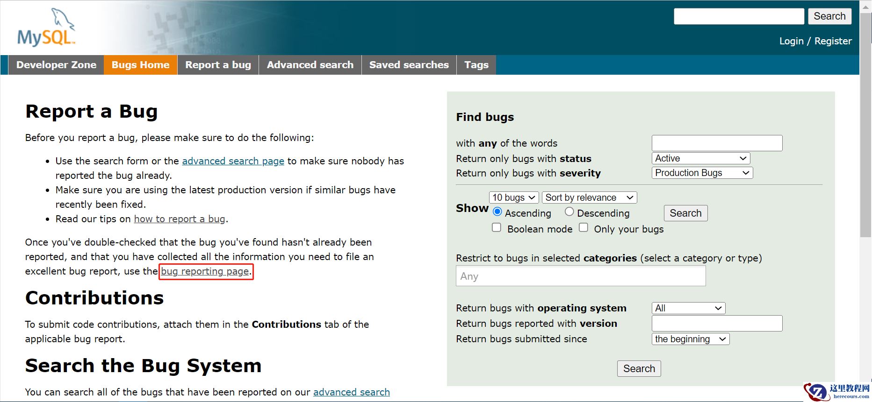Open the Saved searches tab
This screenshot has height=402, width=872.
point(409,65)
